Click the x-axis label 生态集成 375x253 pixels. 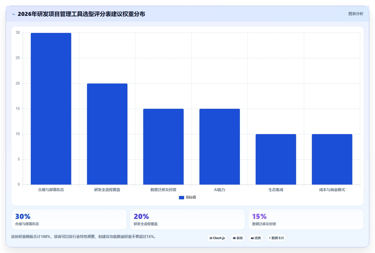tap(276, 190)
